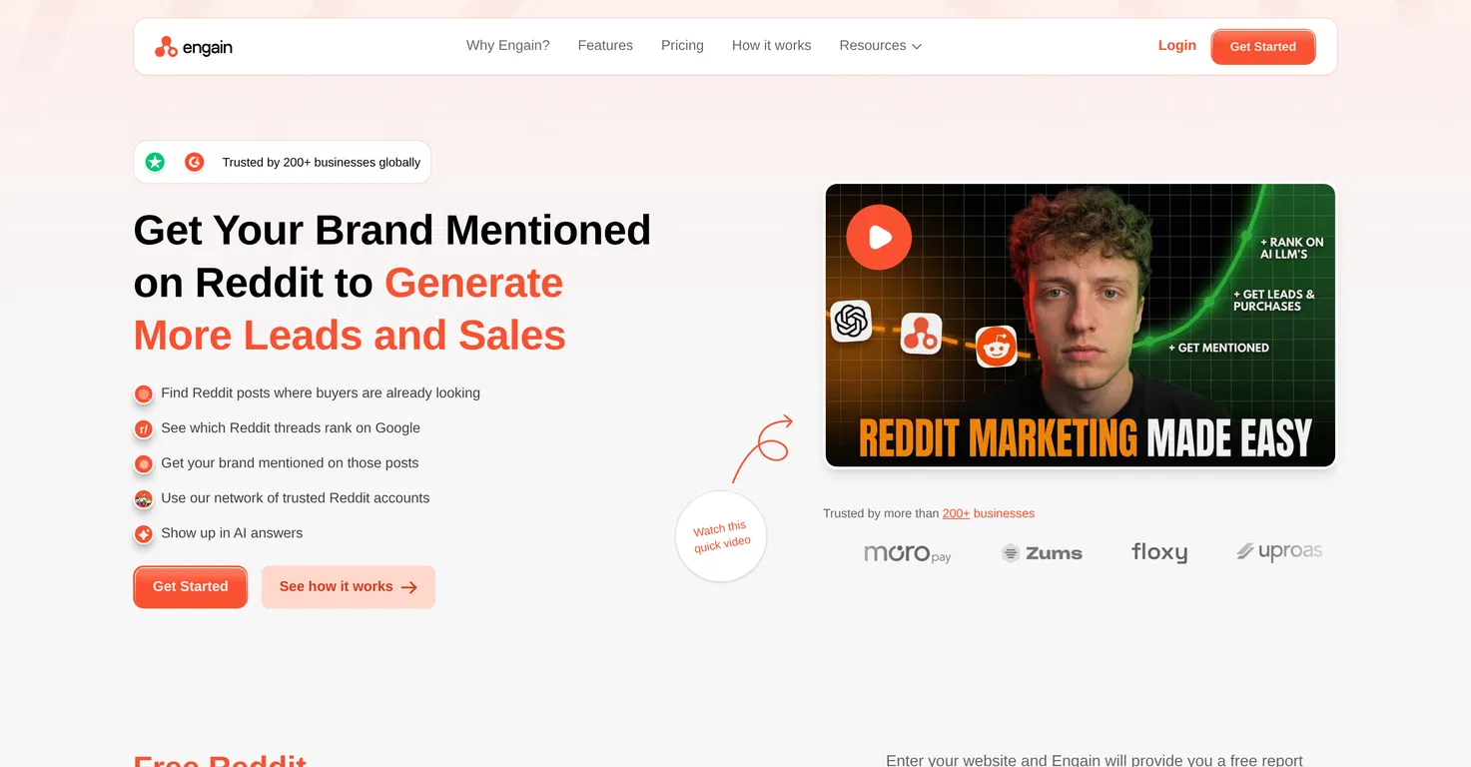
Task: Click the Moro Pay logo
Action: [x=907, y=553]
